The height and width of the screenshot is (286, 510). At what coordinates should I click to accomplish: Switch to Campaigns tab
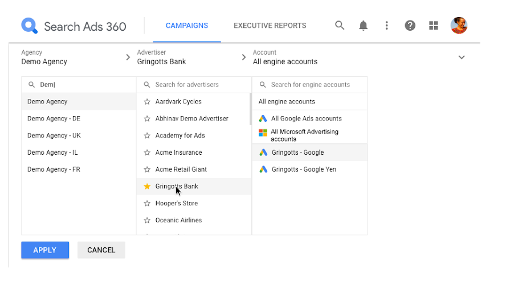tap(187, 26)
